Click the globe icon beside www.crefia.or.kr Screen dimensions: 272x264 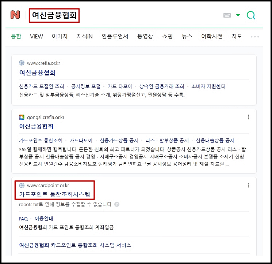coord(22,63)
